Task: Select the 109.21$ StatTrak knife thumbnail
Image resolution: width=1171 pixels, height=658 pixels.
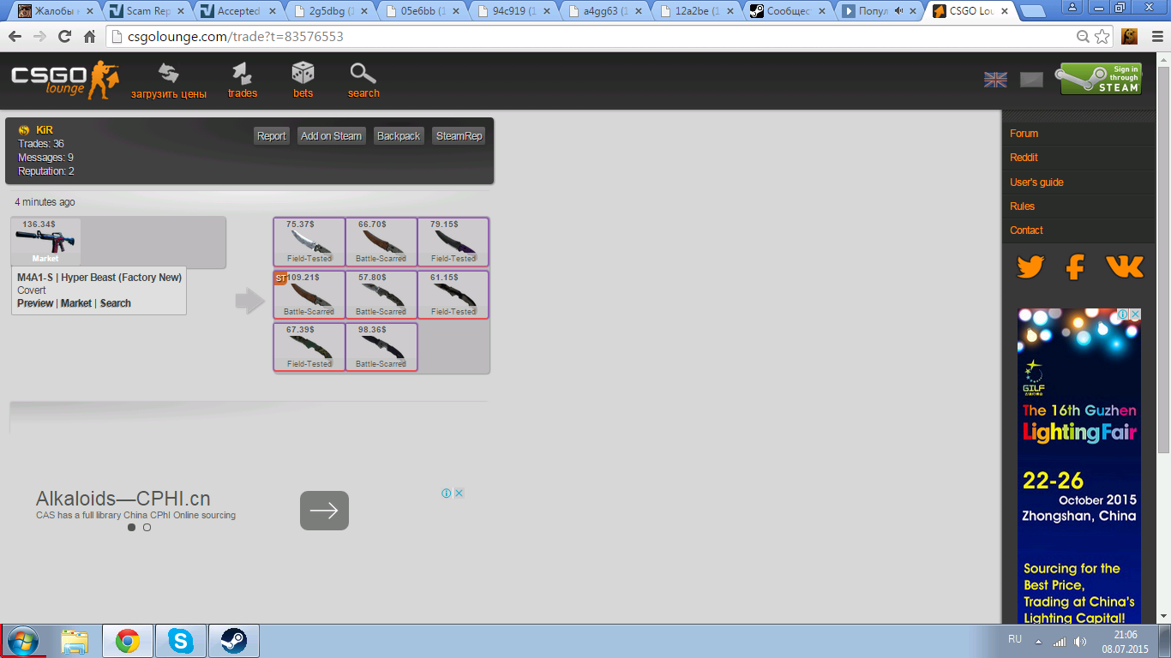Action: [x=309, y=295]
